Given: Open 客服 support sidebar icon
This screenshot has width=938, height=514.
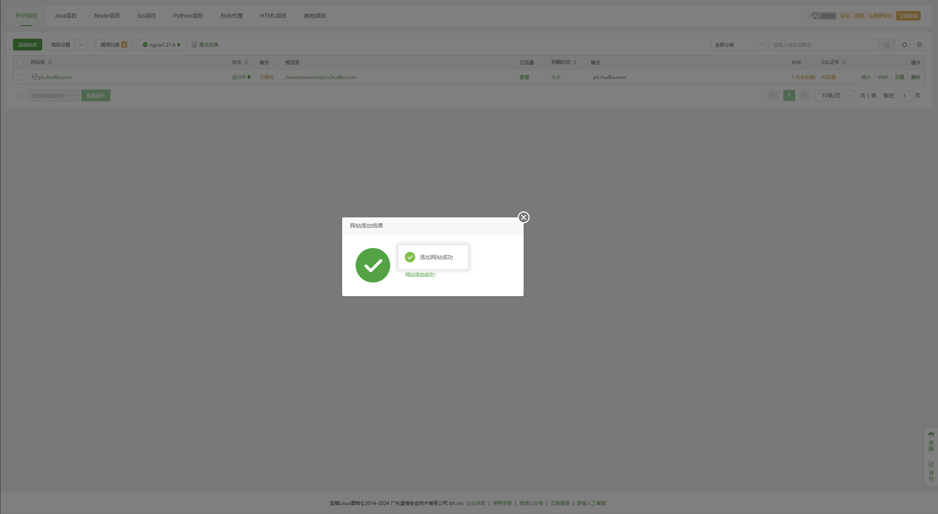Looking at the screenshot, I should click(x=931, y=441).
